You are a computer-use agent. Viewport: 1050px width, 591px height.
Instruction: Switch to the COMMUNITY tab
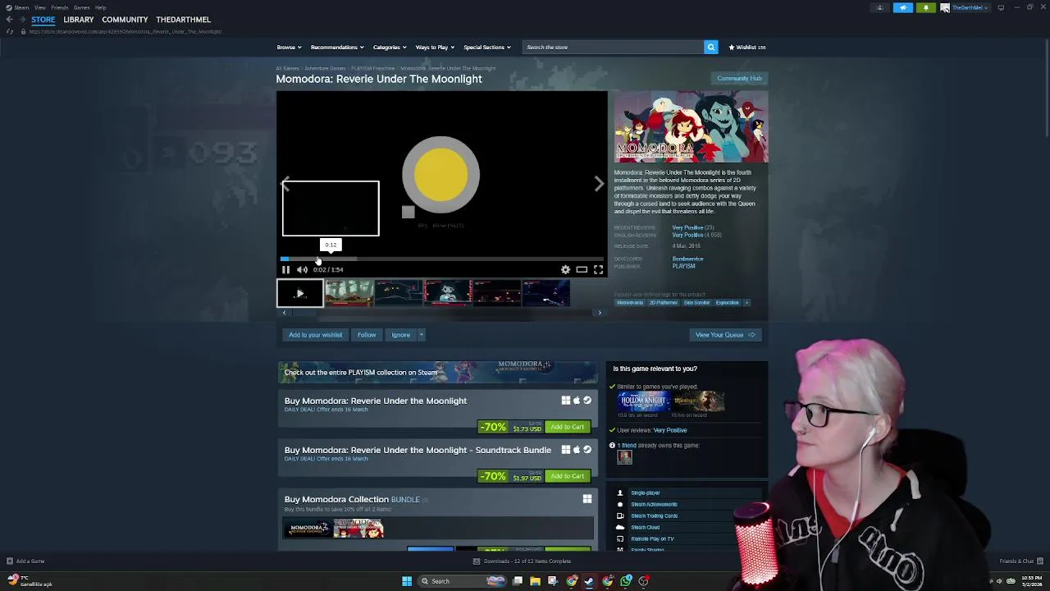point(125,20)
